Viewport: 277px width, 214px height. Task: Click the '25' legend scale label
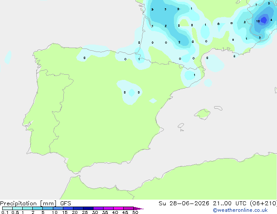pos(85,212)
